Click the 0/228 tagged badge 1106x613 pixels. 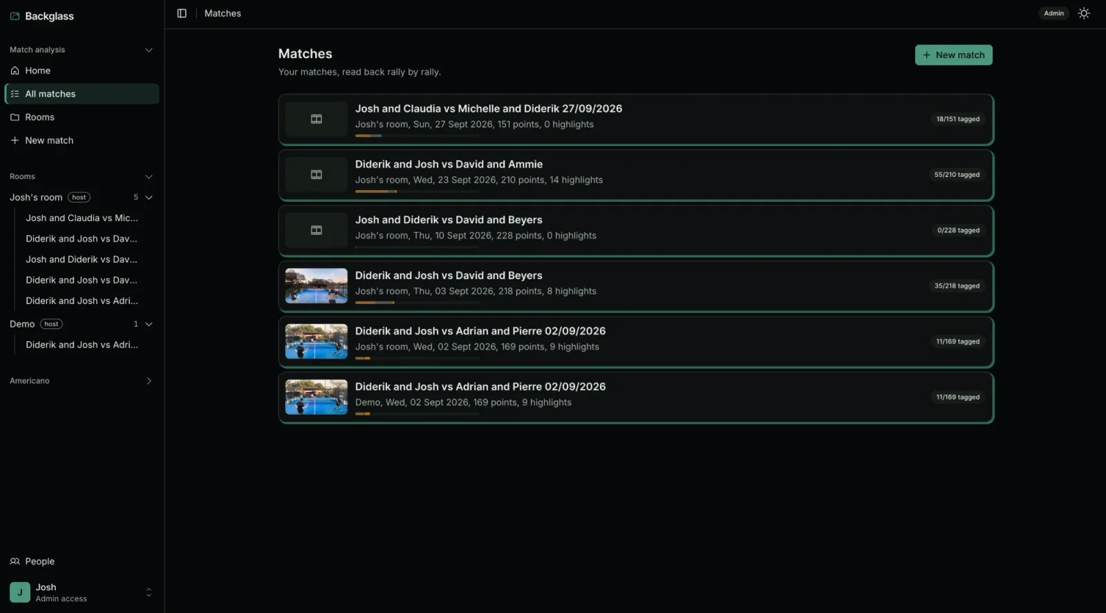click(958, 230)
